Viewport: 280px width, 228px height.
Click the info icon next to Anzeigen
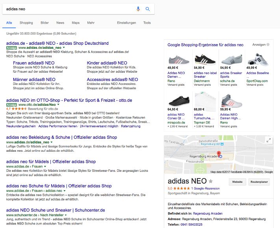coord(268,44)
